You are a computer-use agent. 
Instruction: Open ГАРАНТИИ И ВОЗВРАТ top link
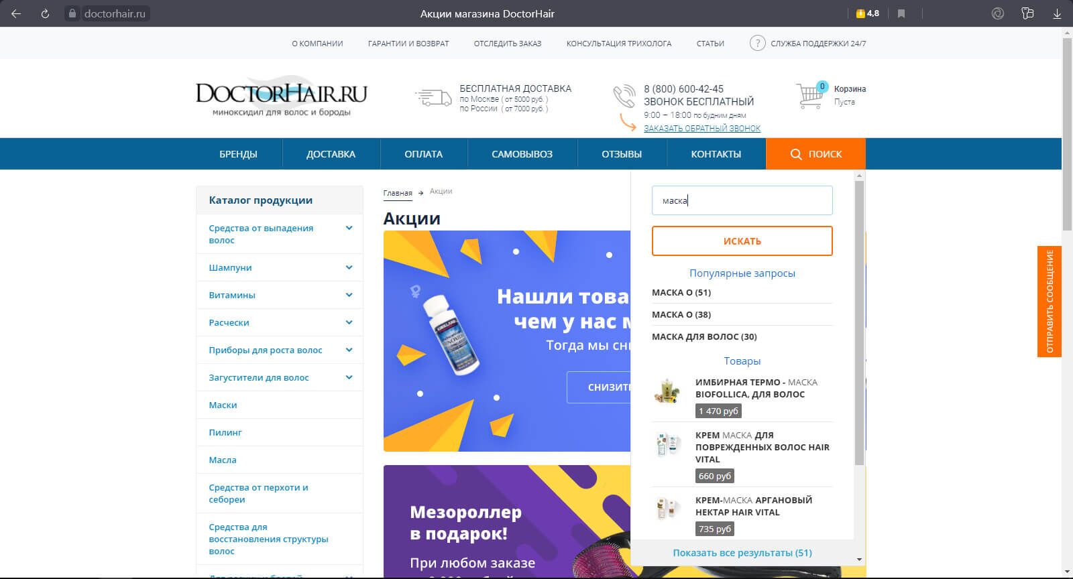[408, 44]
